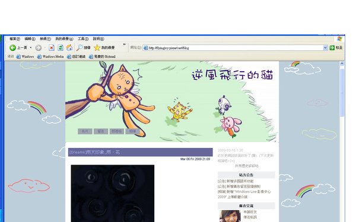Click the Refresh page icon

pos(61,47)
